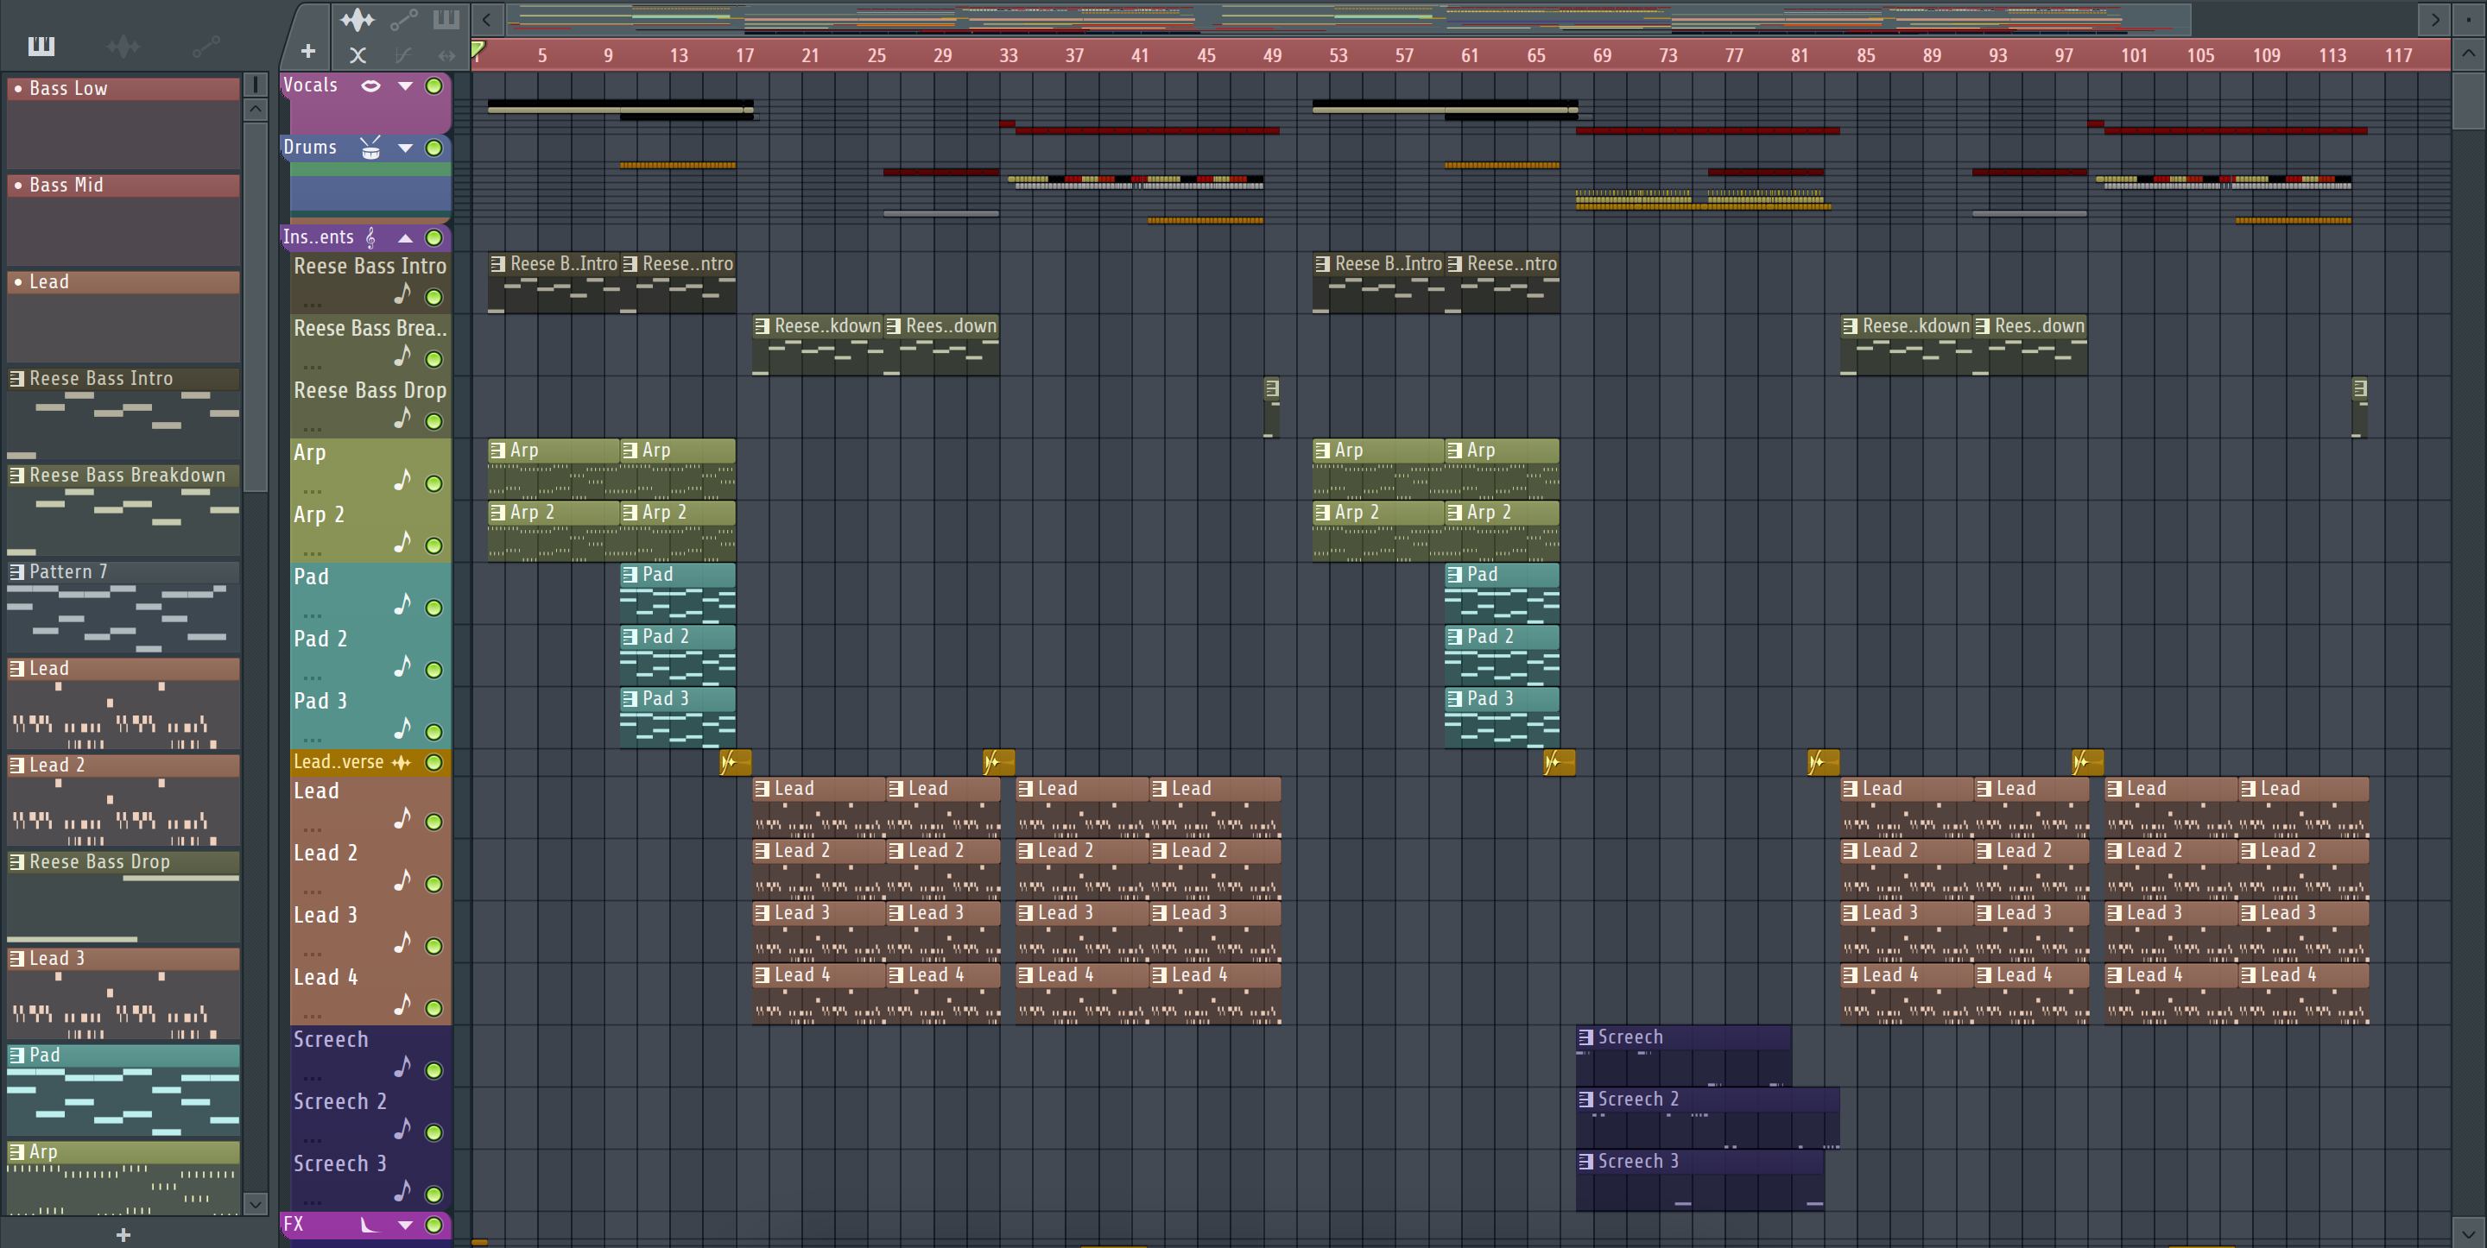This screenshot has width=2487, height=1248.
Task: Click the double-arrow icon in playlist toolbar
Action: 446,55
